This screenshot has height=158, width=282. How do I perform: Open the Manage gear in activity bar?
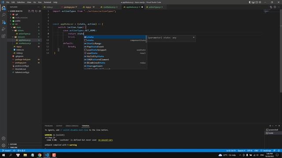point(4,145)
